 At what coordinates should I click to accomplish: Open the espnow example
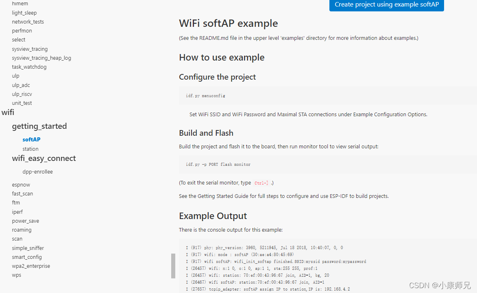tap(21, 185)
